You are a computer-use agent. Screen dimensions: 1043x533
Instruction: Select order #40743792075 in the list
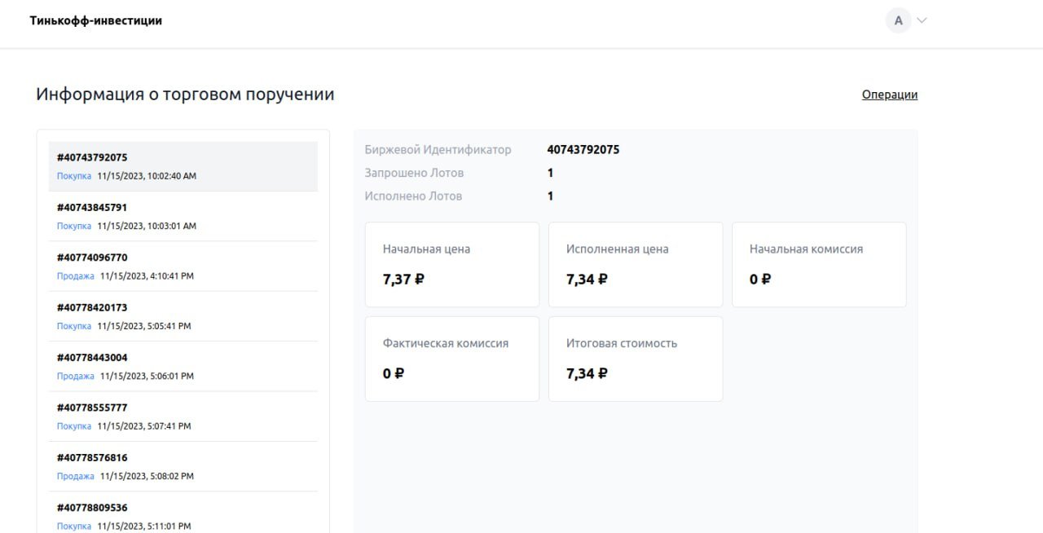tap(183, 166)
